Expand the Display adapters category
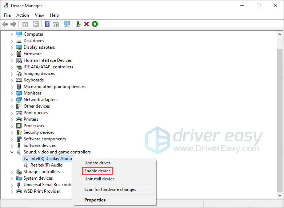Screen dimensions: 284x208 click(x=12, y=47)
